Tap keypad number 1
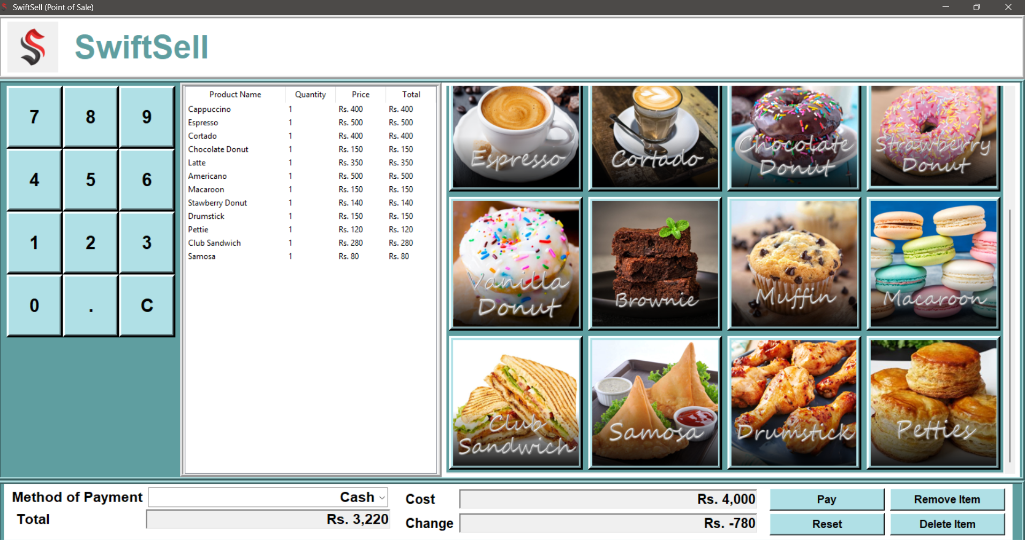This screenshot has height=540, width=1025. [x=34, y=242]
